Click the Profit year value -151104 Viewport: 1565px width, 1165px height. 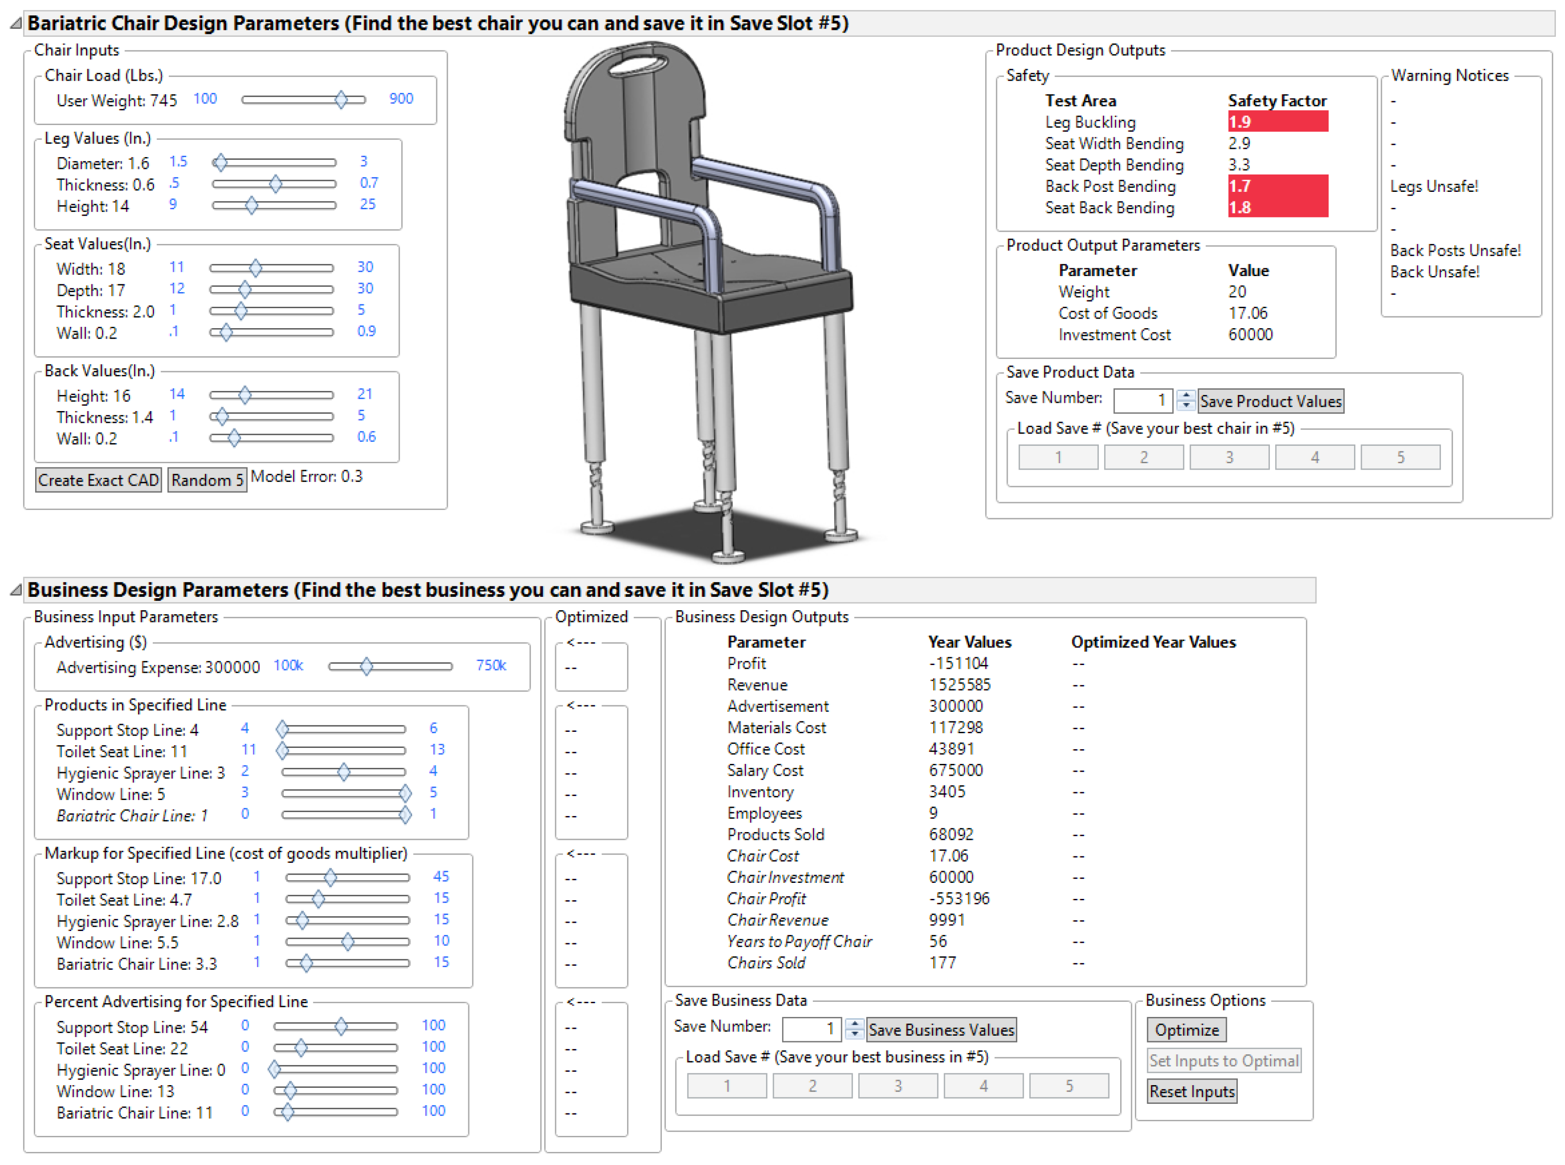pyautogui.click(x=959, y=664)
